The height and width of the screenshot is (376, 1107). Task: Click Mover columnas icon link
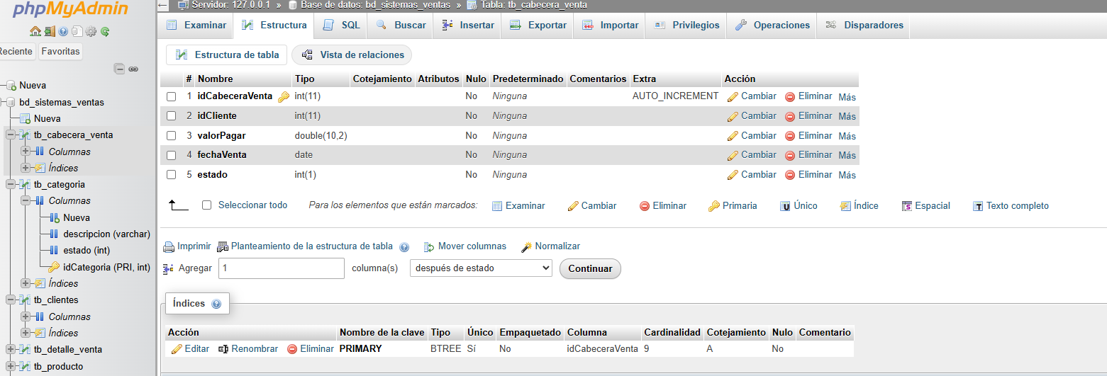(x=429, y=247)
